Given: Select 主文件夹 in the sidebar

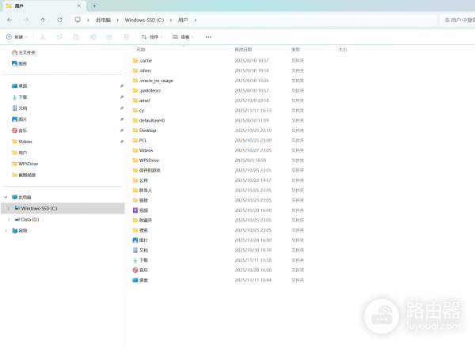Looking at the screenshot, I should 24,52.
